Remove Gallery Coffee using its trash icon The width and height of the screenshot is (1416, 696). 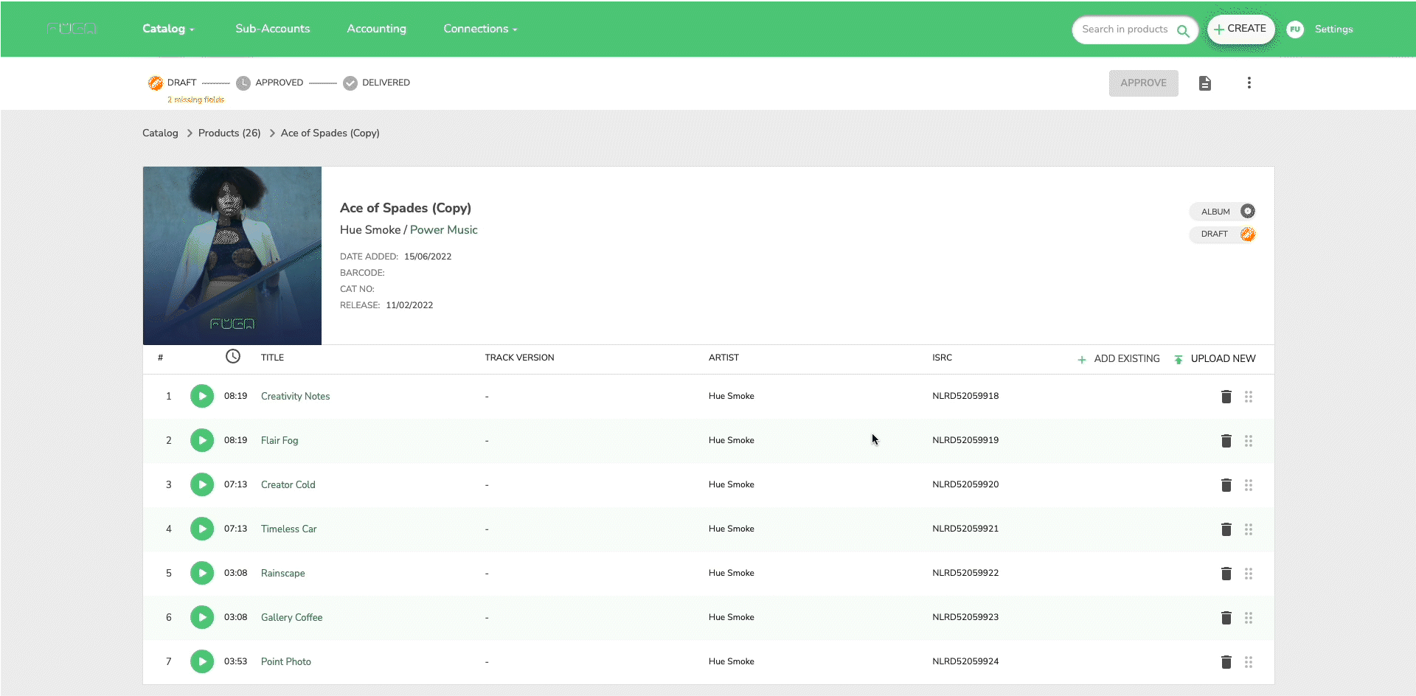tap(1226, 618)
